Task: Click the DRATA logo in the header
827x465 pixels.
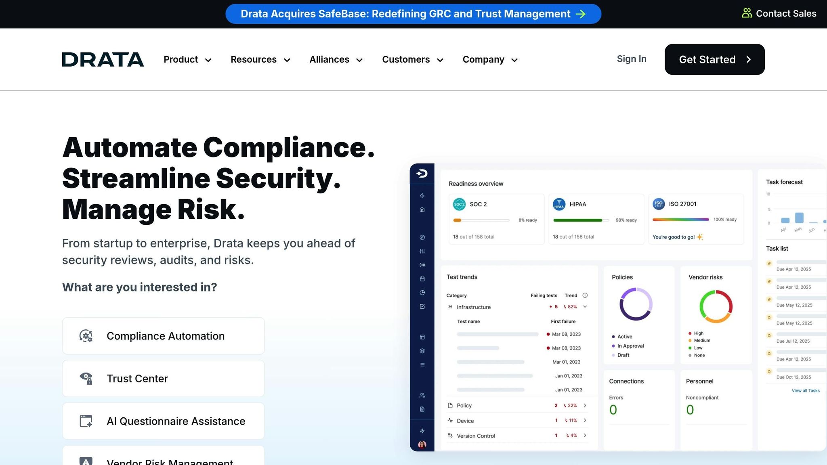Action: [x=103, y=59]
